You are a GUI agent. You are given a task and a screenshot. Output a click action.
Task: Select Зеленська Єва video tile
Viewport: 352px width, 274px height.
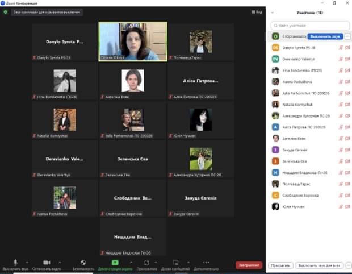point(133,159)
